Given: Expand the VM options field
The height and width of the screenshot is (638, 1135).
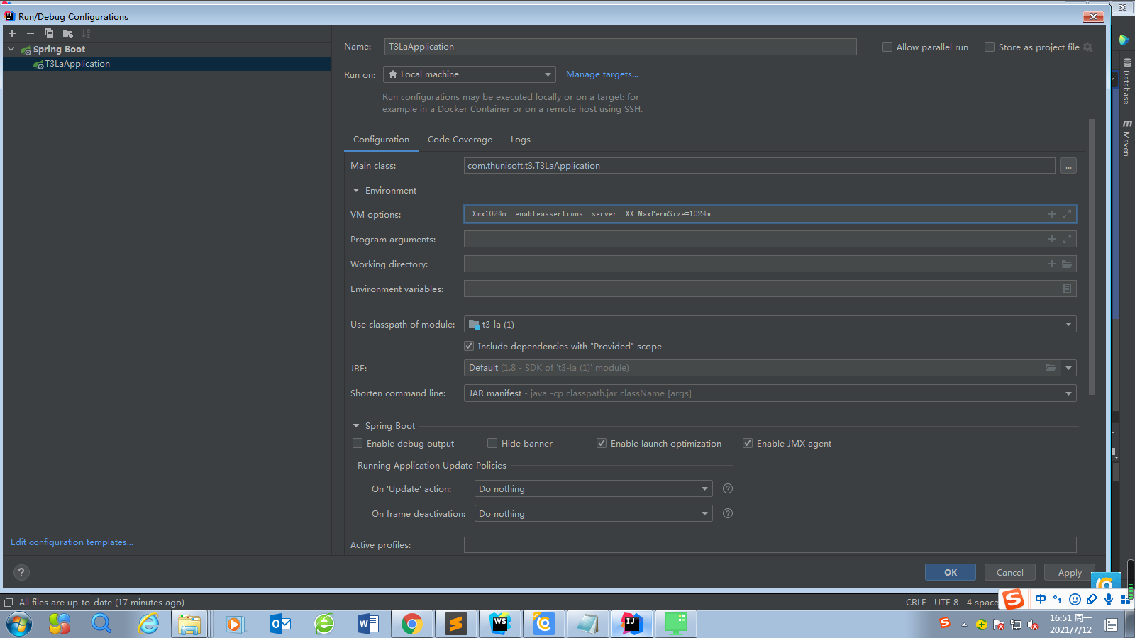Looking at the screenshot, I should click(x=1067, y=214).
